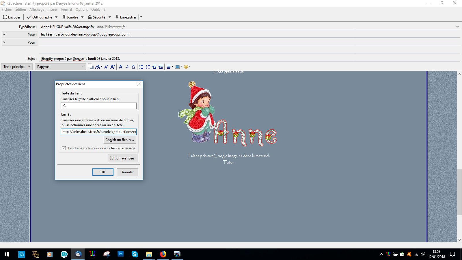Open the ? help menu

point(105,10)
